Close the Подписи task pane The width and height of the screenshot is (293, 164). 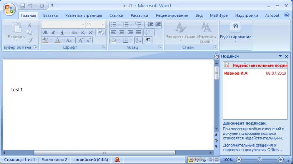(x=286, y=56)
